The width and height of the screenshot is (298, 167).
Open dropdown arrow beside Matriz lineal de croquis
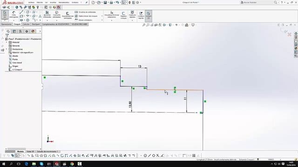click(x=102, y=16)
